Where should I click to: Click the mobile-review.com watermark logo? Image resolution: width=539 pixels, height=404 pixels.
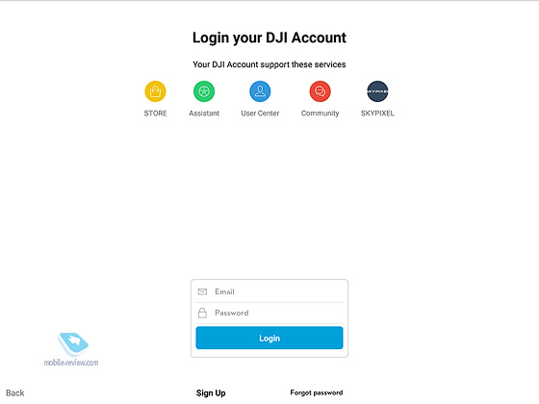(71, 349)
